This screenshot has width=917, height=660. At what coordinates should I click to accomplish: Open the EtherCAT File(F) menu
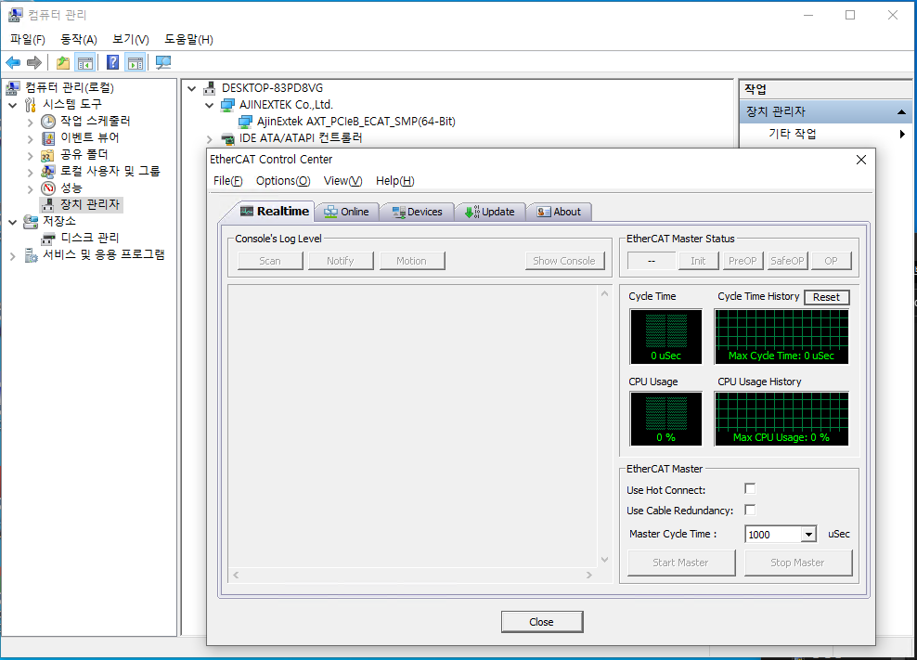click(228, 181)
